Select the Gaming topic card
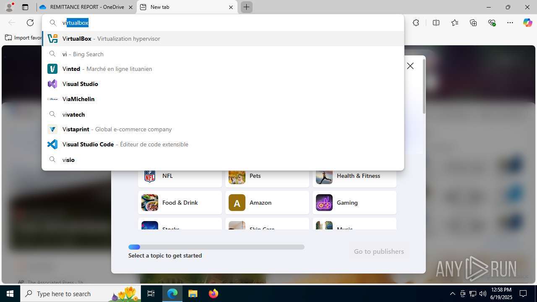Viewport: 537px width, 302px height. [355, 203]
